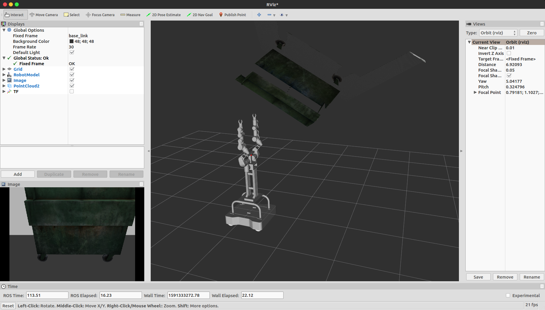545x310 pixels.
Task: Click the Image display icon in tree
Action: 9,80
